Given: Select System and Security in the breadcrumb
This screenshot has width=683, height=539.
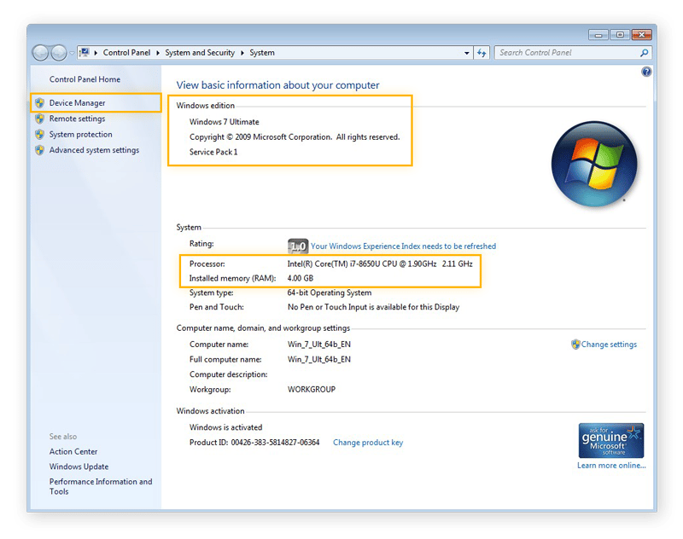Looking at the screenshot, I should [198, 52].
